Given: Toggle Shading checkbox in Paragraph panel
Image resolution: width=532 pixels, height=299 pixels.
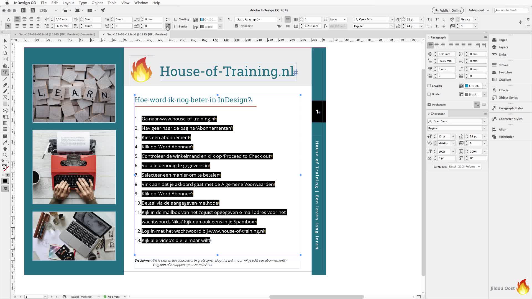Looking at the screenshot, I should pyautogui.click(x=429, y=86).
